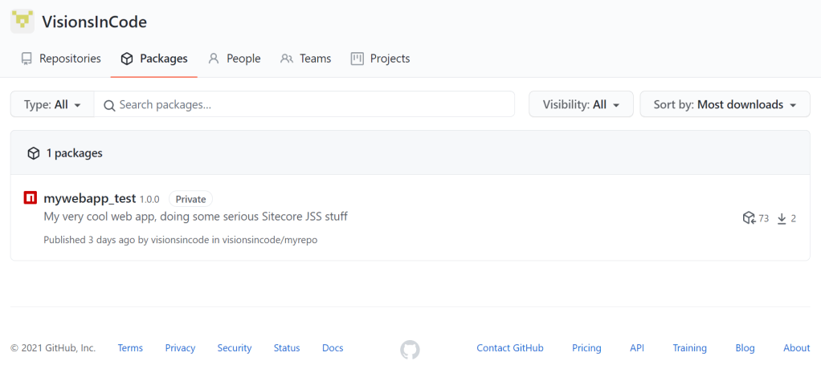Switch to the Repositories tab

coord(61,59)
